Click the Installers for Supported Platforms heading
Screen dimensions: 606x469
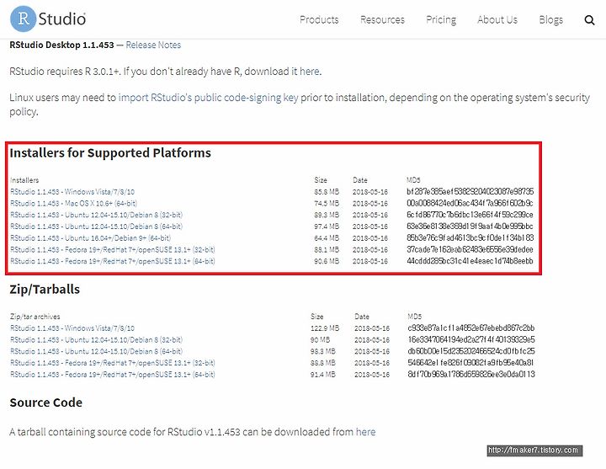coord(110,153)
